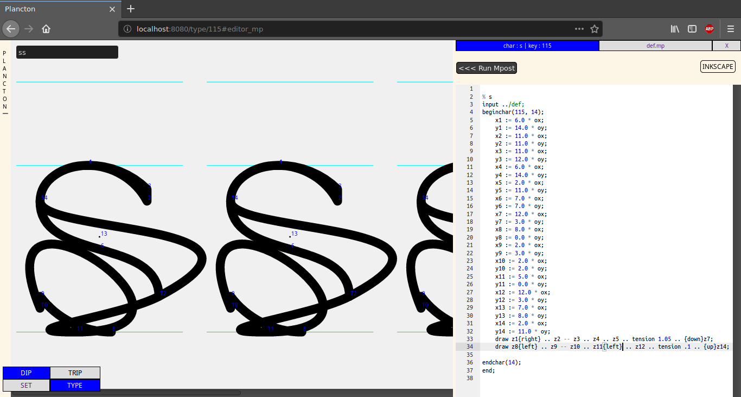
Task: Select the 'char : s | key : 115' tab
Action: pyautogui.click(x=527, y=46)
